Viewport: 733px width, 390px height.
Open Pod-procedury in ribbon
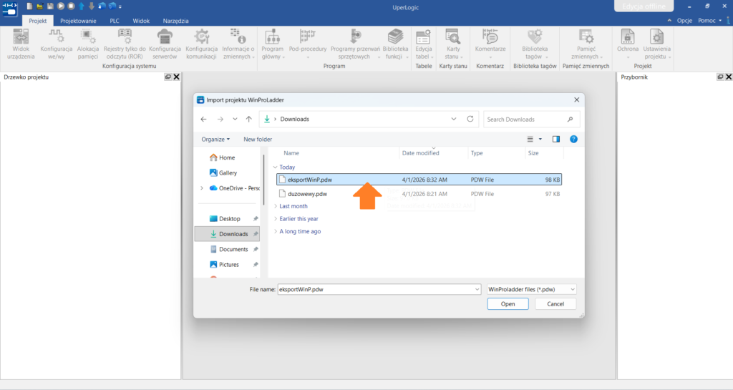pos(308,44)
